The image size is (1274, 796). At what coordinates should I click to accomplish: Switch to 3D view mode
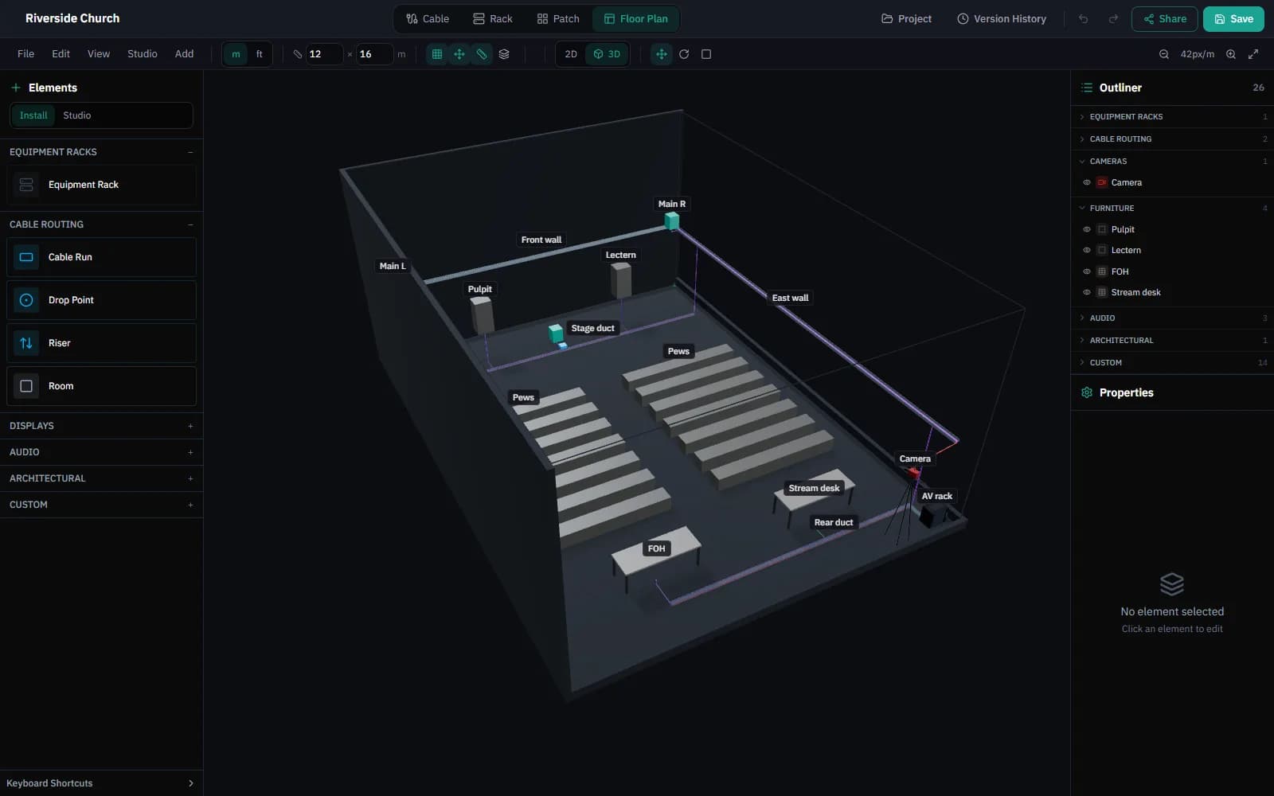click(x=607, y=54)
